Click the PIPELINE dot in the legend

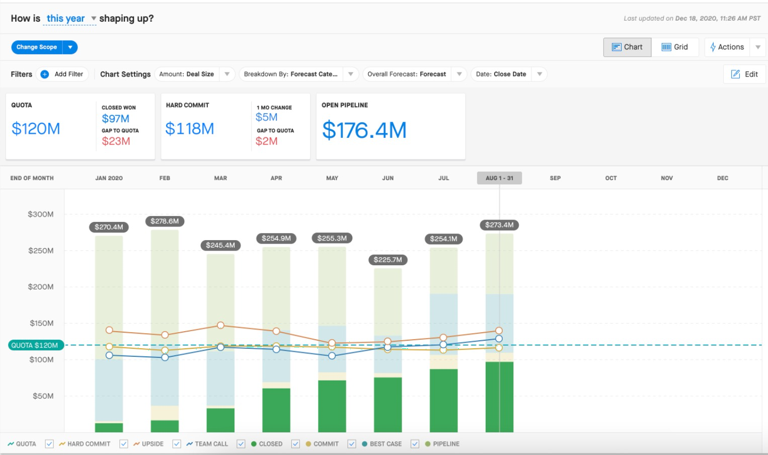(428, 444)
